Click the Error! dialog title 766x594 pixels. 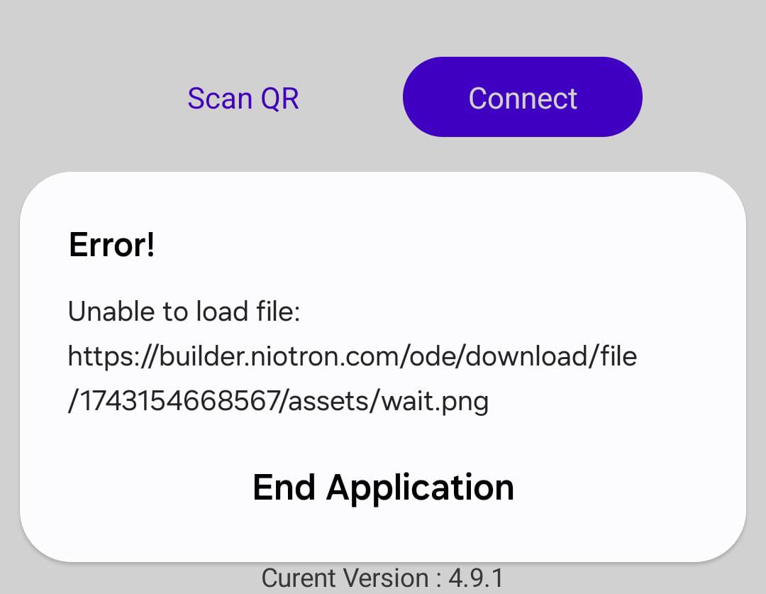pyautogui.click(x=112, y=244)
